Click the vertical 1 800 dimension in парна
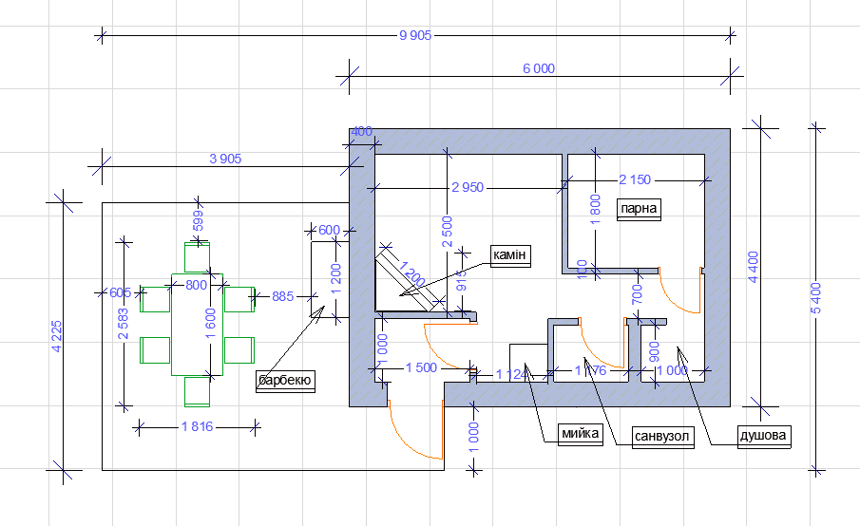 click(x=595, y=209)
